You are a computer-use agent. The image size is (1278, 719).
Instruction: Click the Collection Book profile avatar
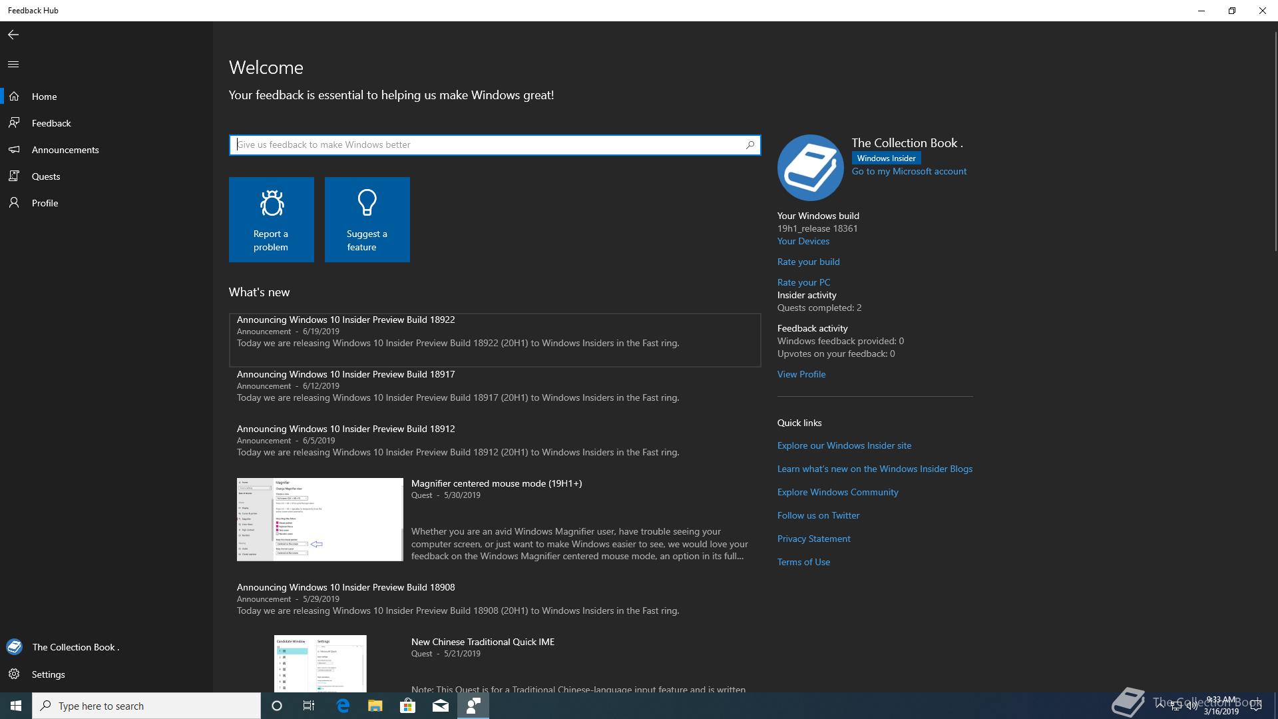pyautogui.click(x=811, y=168)
